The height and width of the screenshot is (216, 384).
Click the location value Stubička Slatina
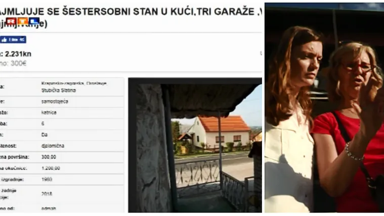[x=59, y=91]
